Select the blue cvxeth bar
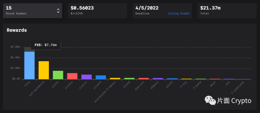 (x=101, y=77)
